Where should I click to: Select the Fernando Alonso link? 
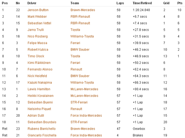point(40,69)
